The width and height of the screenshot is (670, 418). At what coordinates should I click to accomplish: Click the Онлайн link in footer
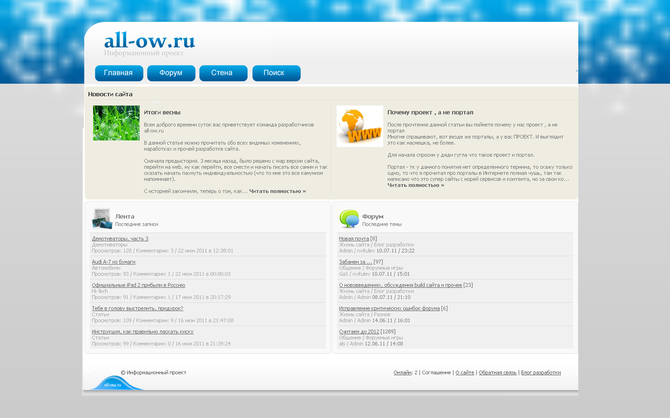point(402,372)
